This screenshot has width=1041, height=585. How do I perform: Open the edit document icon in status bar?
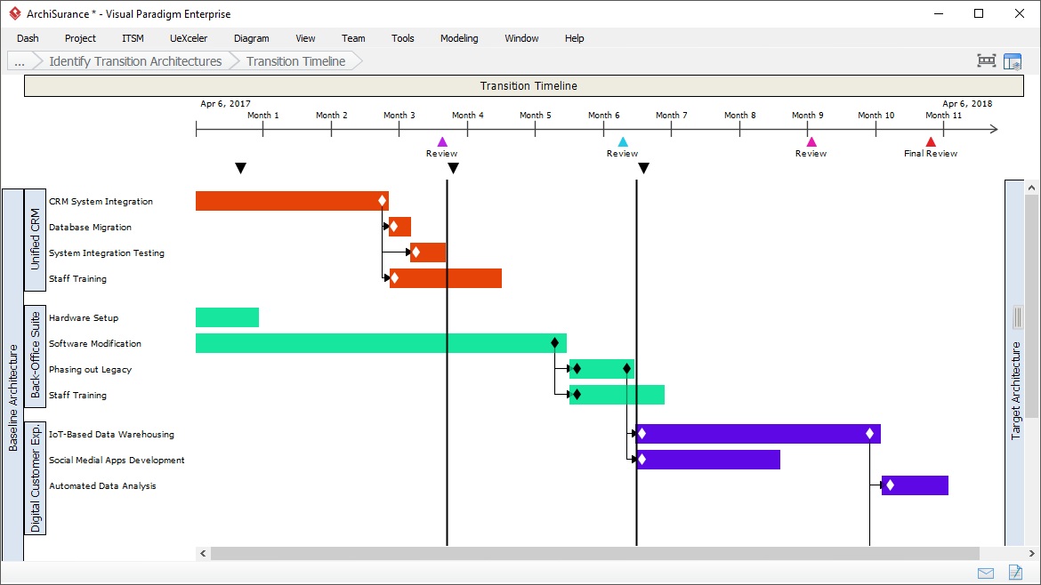[1014, 573]
